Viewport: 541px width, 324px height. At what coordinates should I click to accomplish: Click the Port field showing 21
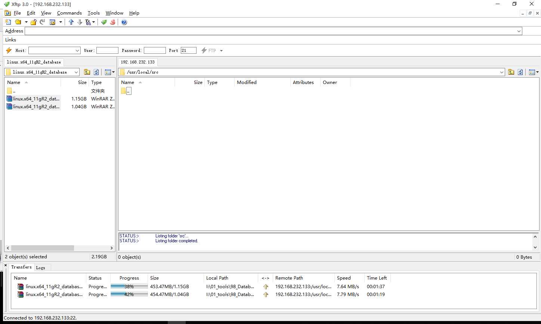(x=189, y=50)
